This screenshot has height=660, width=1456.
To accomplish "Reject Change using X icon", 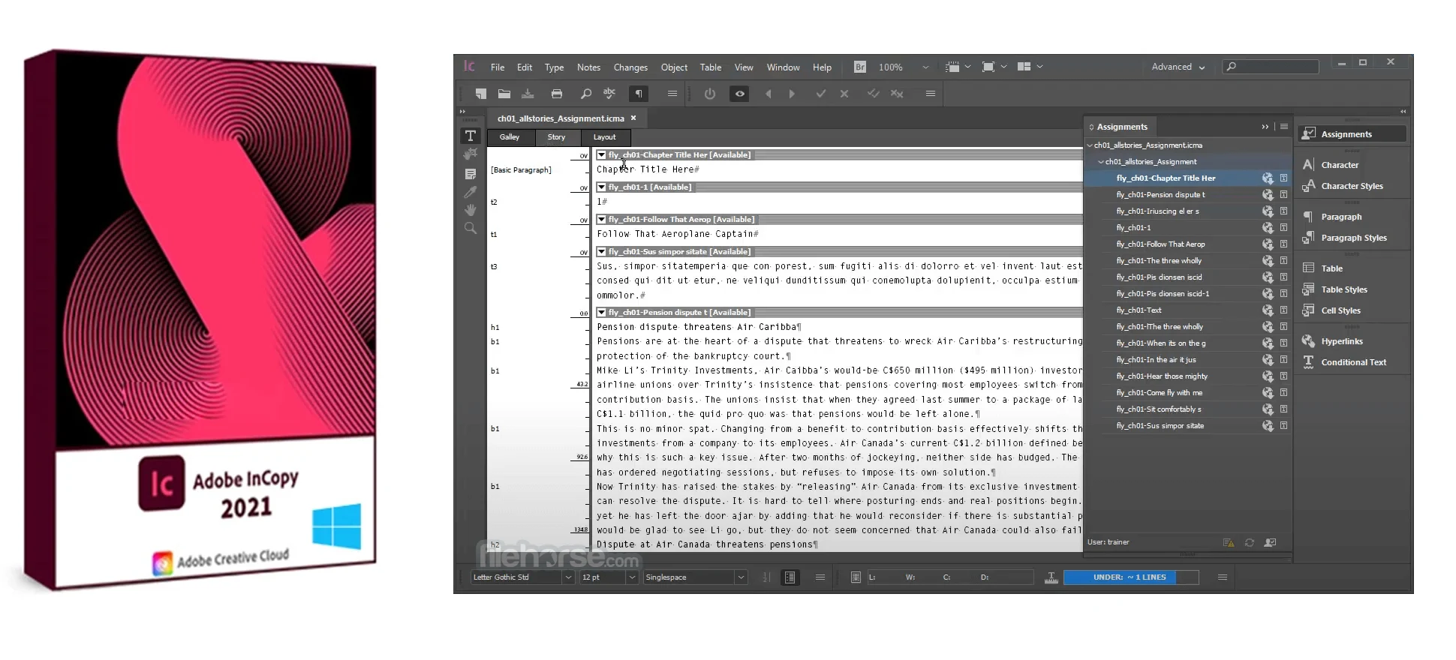I will pos(844,94).
